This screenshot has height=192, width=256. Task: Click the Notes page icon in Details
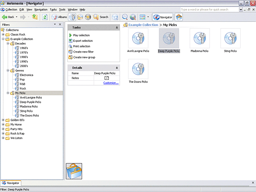tap(107, 78)
